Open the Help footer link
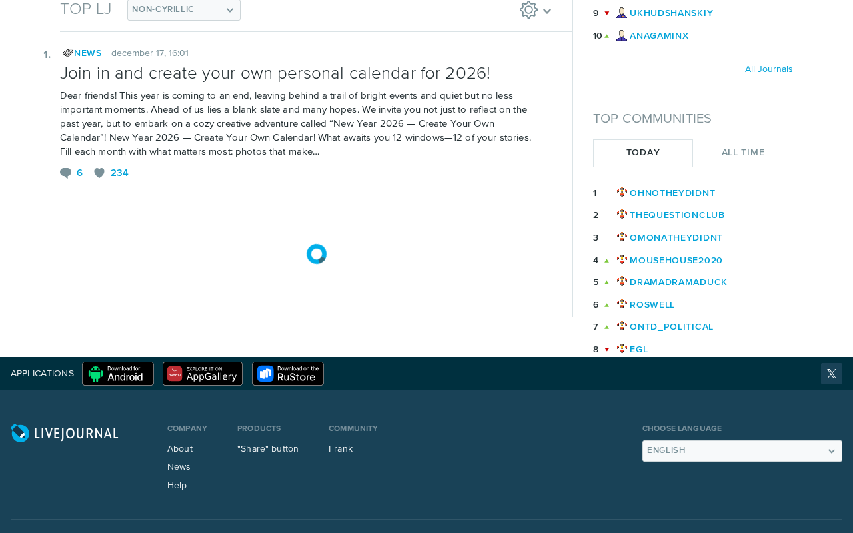 tap(177, 486)
